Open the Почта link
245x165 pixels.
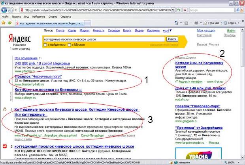[x=60, y=30]
